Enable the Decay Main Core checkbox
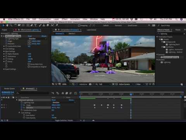 29,64
